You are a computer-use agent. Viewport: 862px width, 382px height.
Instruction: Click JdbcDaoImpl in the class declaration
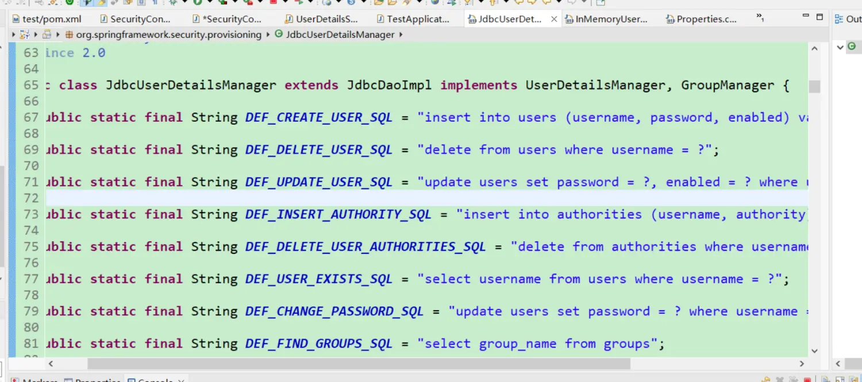tap(389, 85)
